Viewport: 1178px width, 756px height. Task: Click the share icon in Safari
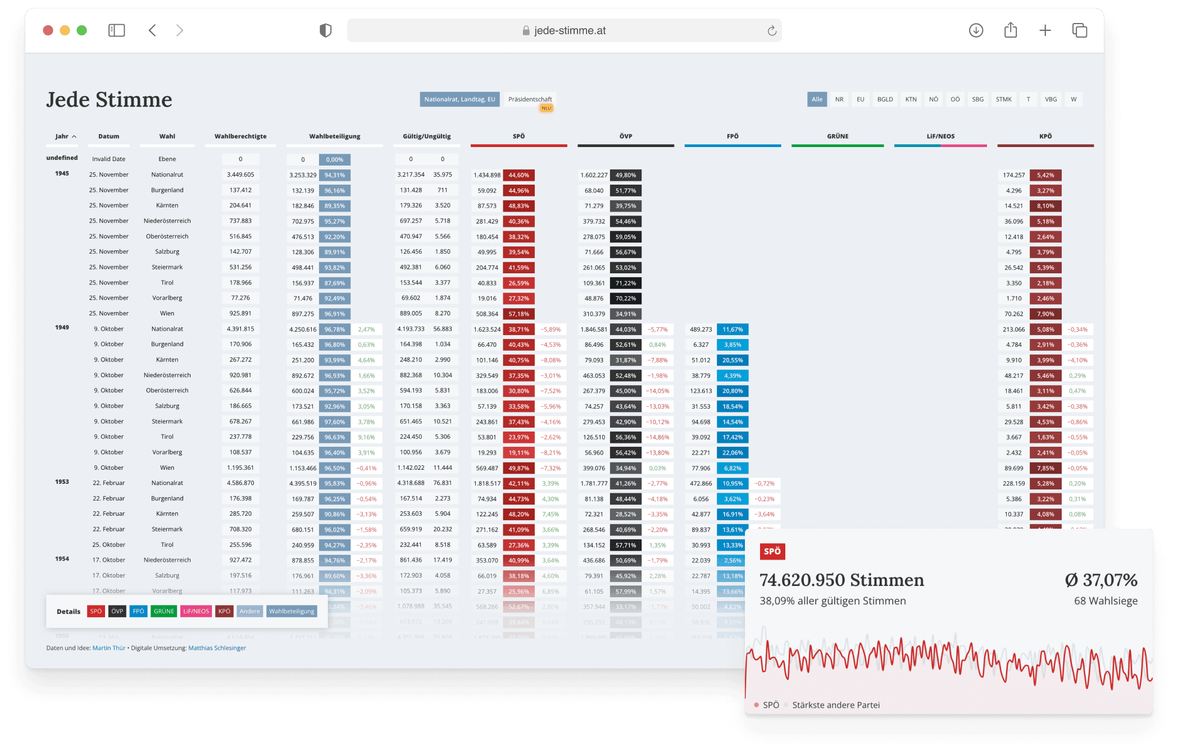[1011, 30]
